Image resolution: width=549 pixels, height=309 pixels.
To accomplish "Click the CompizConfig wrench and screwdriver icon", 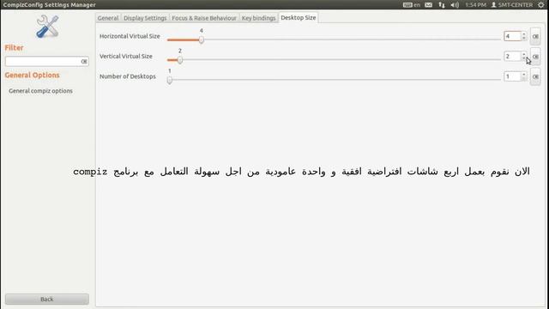I will tap(47, 27).
